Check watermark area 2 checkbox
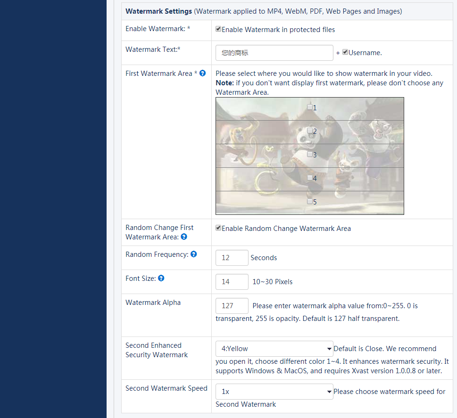The height and width of the screenshot is (418, 457). pyautogui.click(x=310, y=131)
